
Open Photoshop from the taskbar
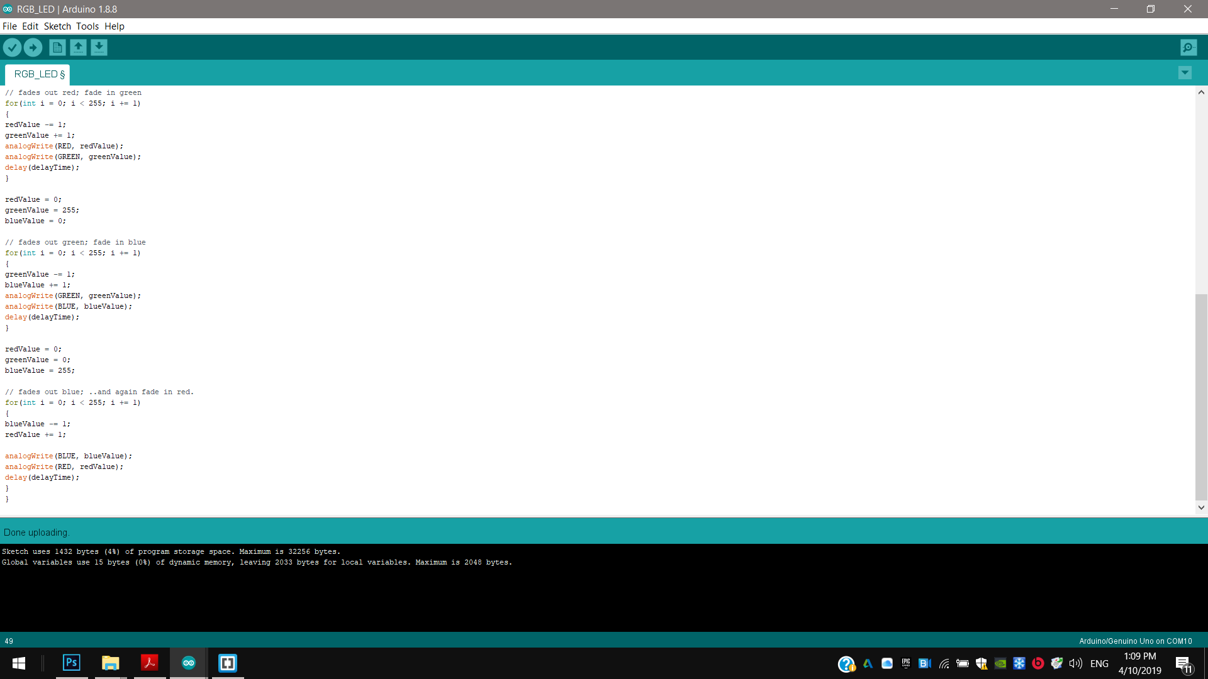[72, 663]
